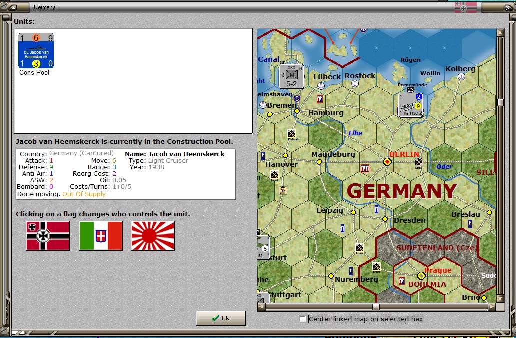This screenshot has width=516, height=338.
Task: Click the 'Germany (Captured)' country value
Action: click(81, 153)
